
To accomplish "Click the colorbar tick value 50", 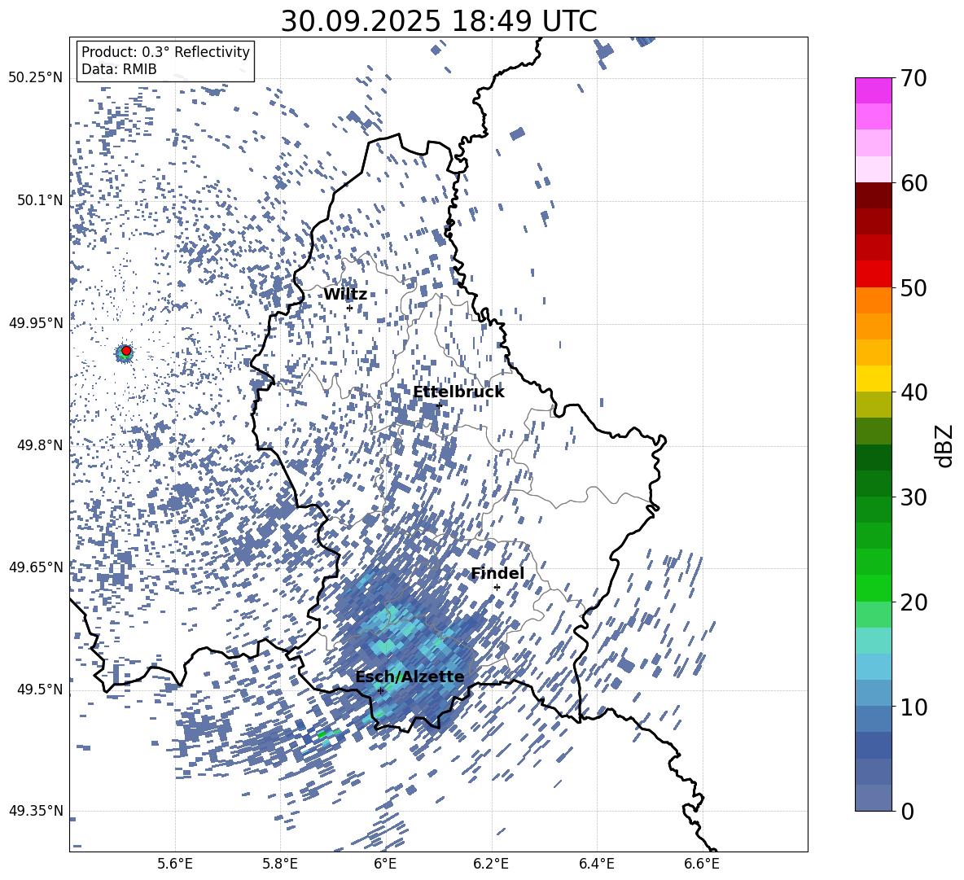I will tap(914, 287).
